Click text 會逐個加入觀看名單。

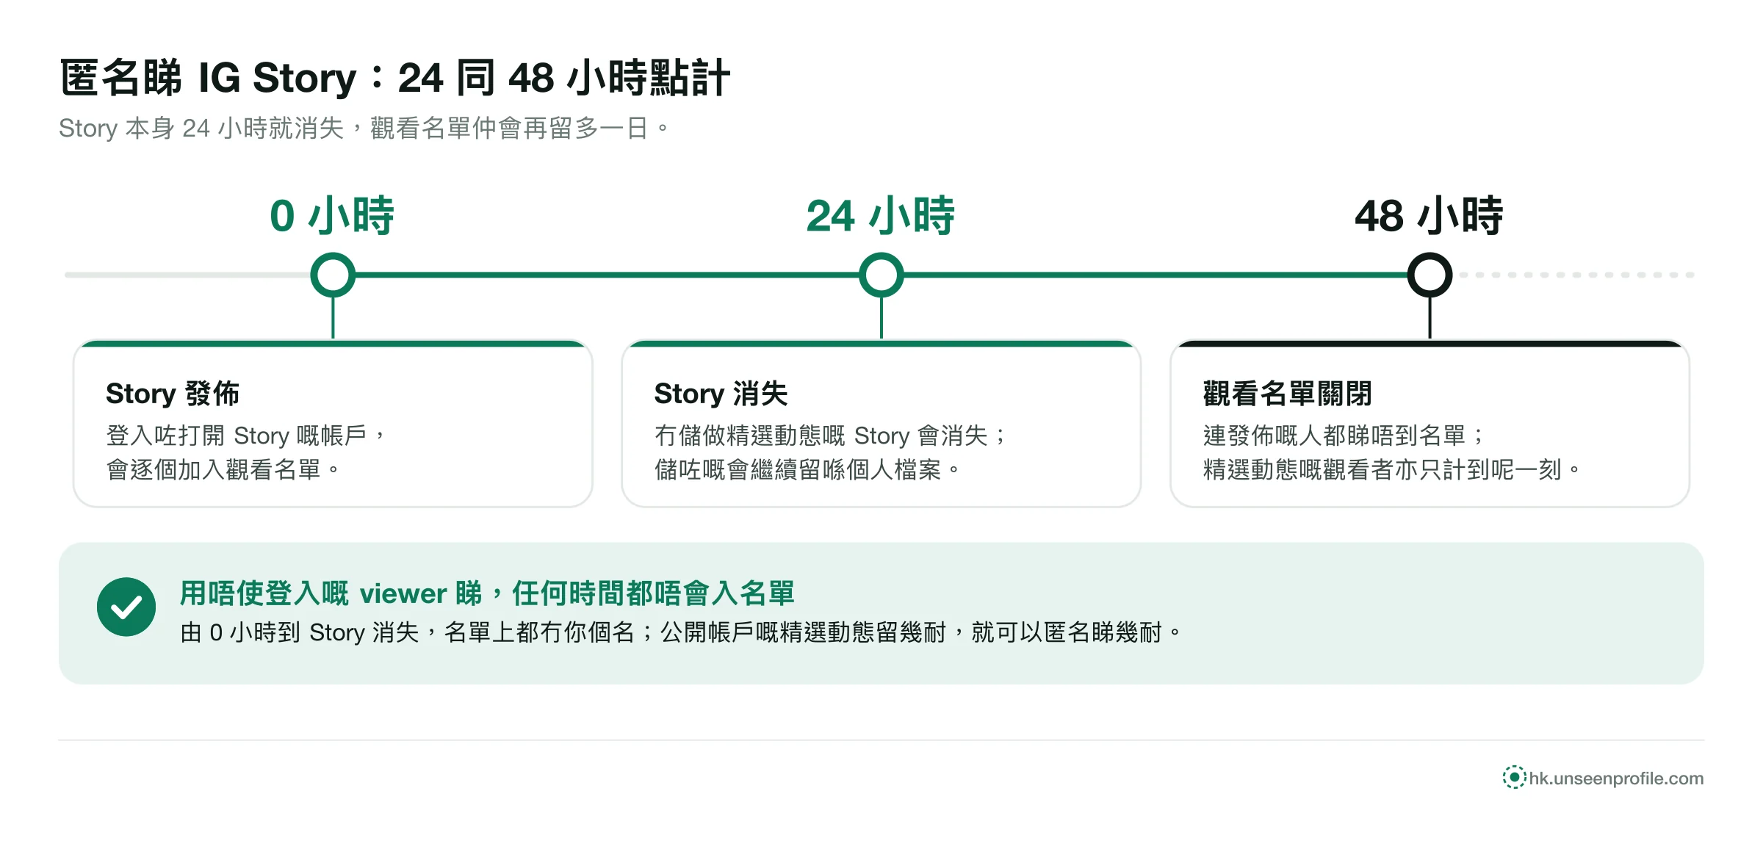tap(223, 469)
